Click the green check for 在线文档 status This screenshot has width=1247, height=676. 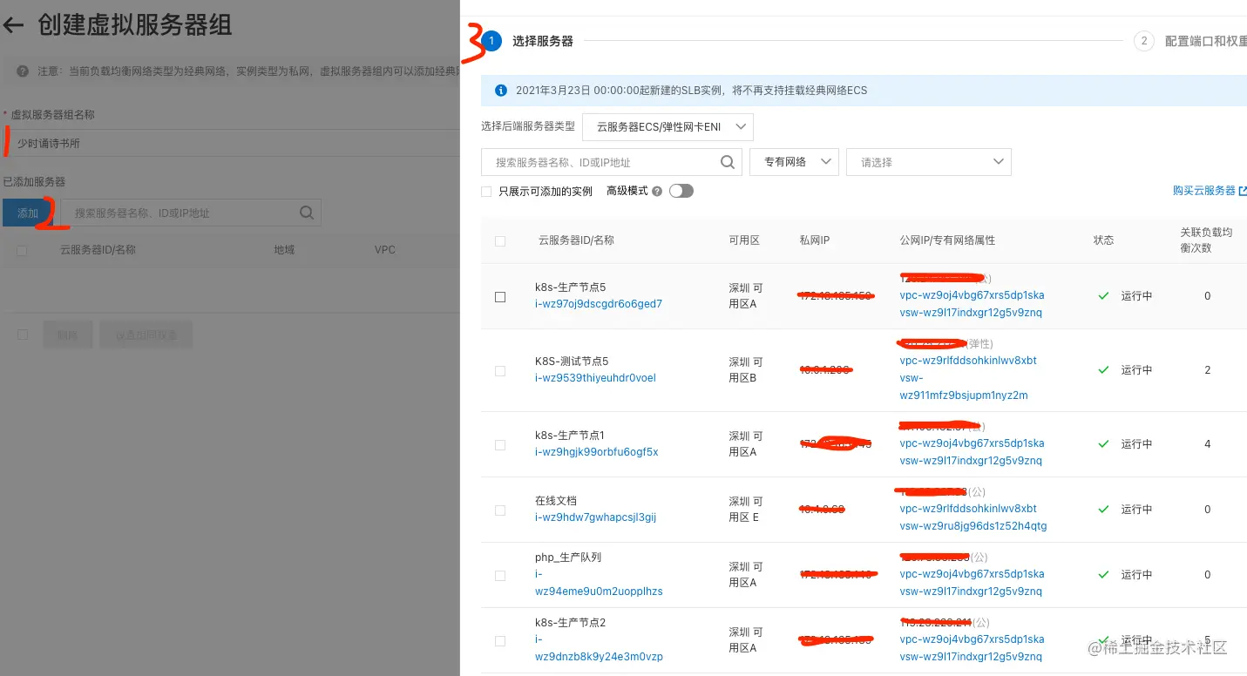tap(1103, 509)
